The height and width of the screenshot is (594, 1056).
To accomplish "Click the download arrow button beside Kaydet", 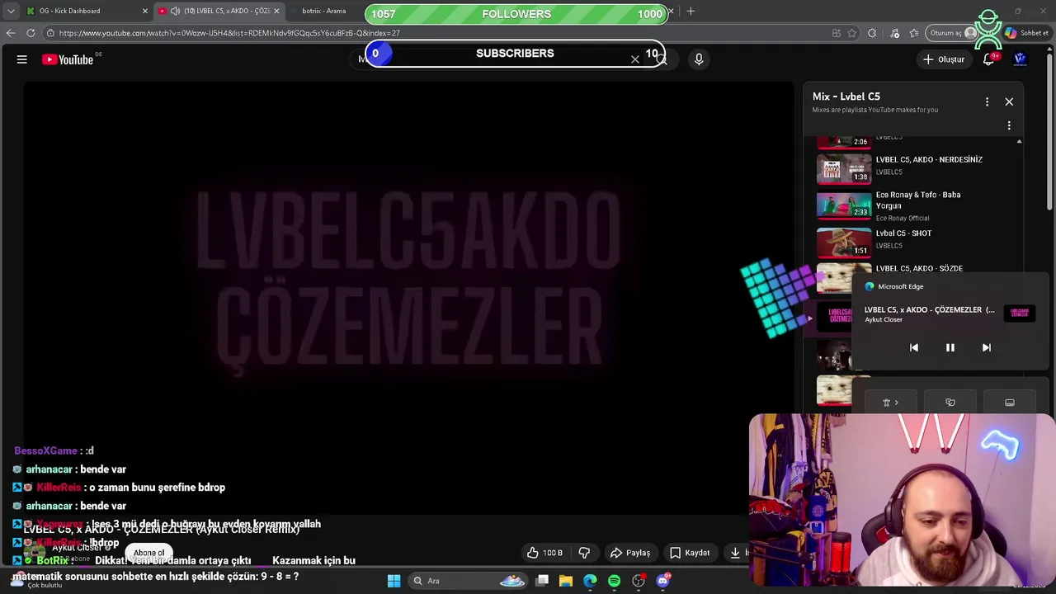I will coord(735,553).
